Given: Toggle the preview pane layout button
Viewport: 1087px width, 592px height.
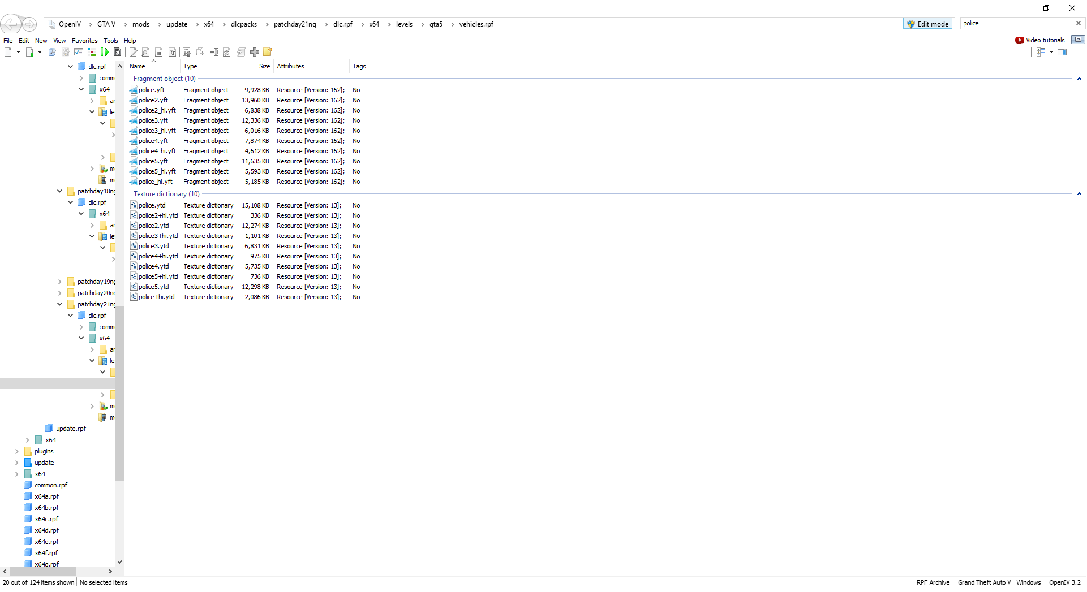Looking at the screenshot, I should pos(1062,52).
